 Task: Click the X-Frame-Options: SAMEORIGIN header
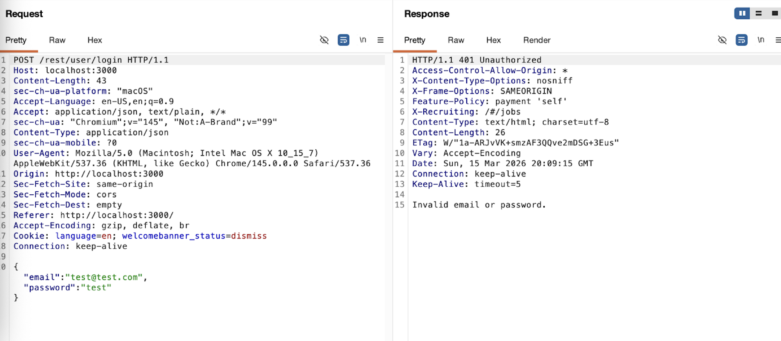tap(482, 91)
